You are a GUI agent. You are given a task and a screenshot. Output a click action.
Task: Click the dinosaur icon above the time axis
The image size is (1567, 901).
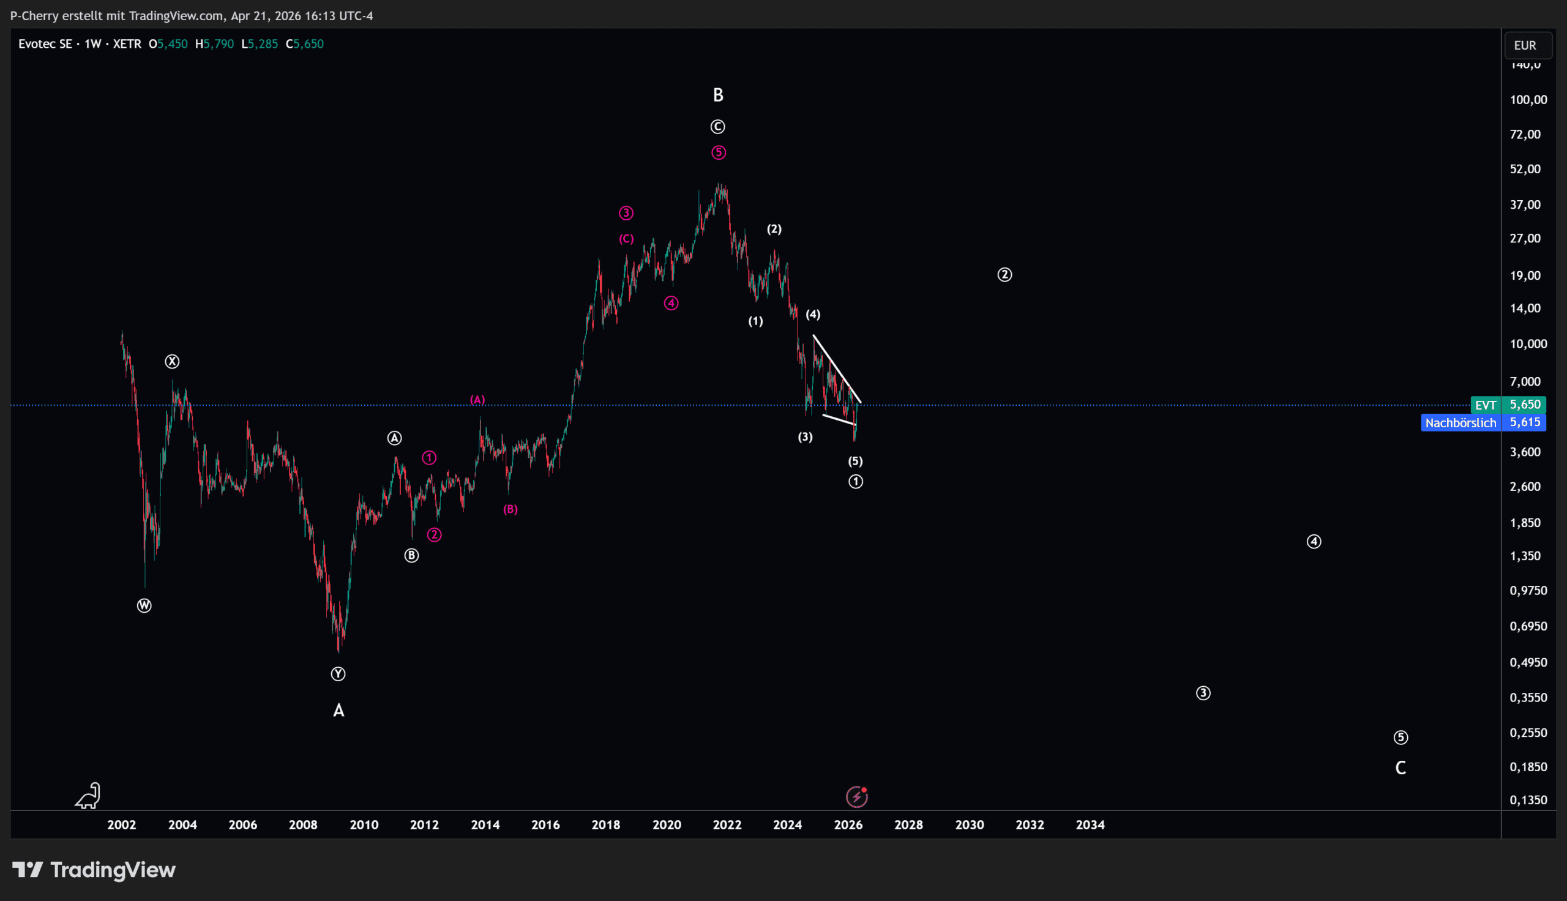tap(88, 796)
